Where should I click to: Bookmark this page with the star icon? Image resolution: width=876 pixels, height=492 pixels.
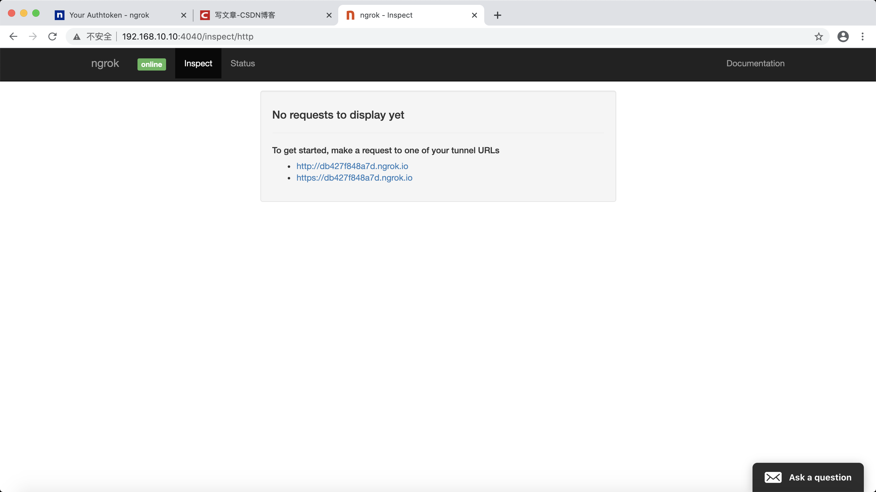pyautogui.click(x=819, y=36)
